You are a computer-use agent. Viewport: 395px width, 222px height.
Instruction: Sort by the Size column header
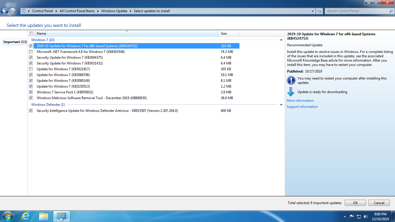(229, 34)
